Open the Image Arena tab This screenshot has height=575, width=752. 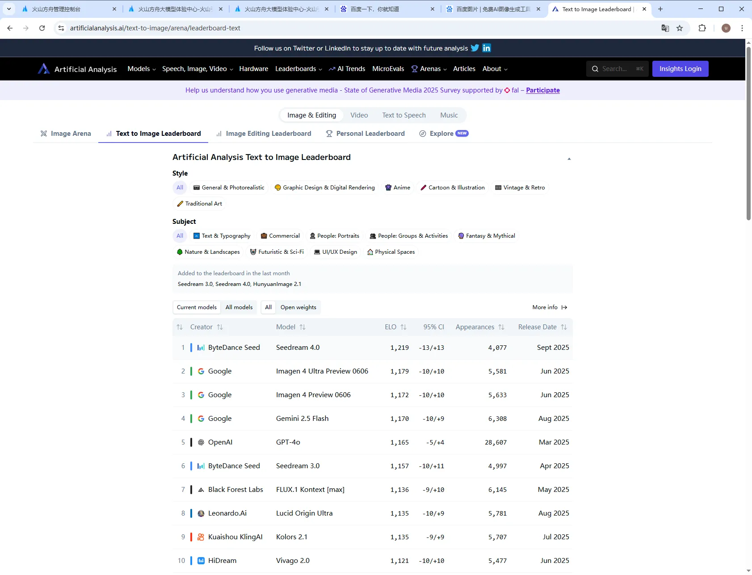click(66, 134)
